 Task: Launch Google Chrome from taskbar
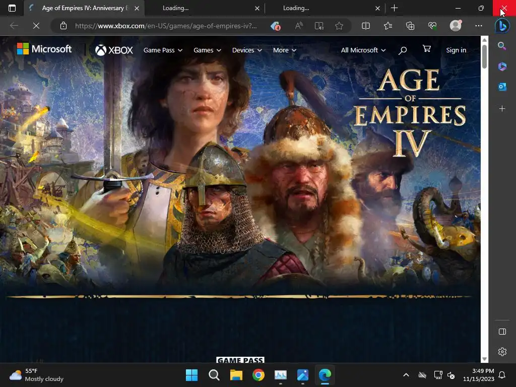coord(259,375)
